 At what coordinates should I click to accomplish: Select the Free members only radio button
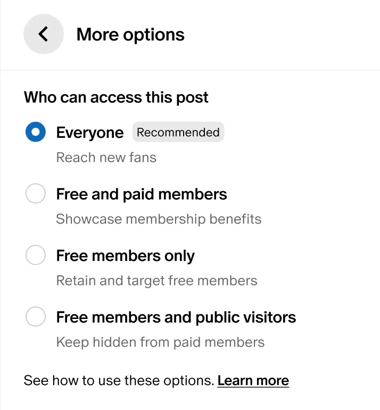coord(36,255)
